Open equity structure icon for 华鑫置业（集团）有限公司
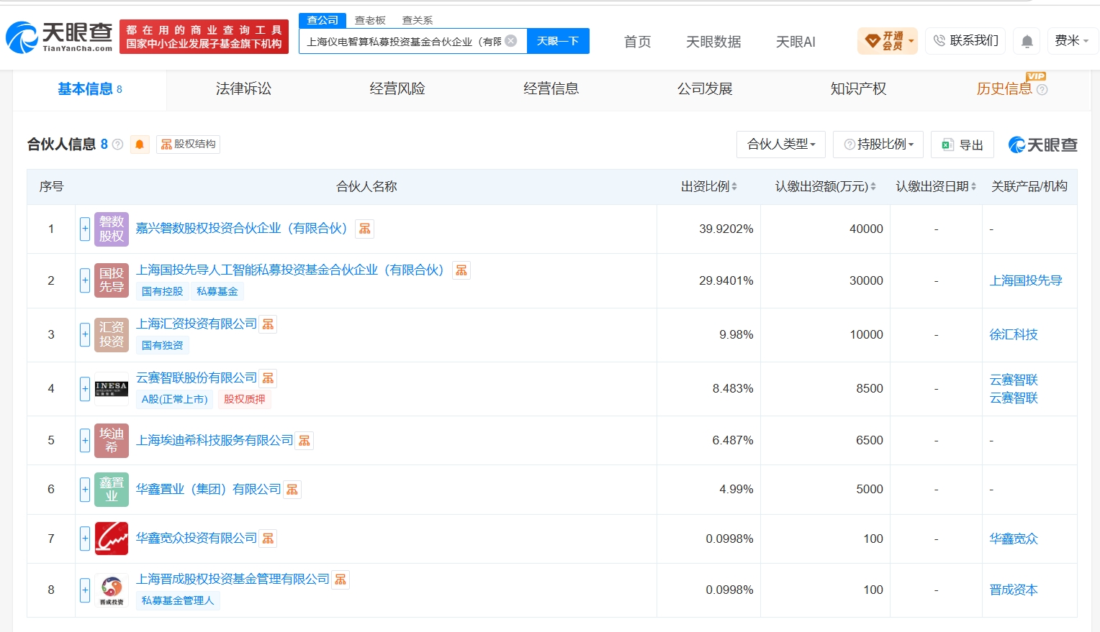The image size is (1100, 632). point(292,490)
